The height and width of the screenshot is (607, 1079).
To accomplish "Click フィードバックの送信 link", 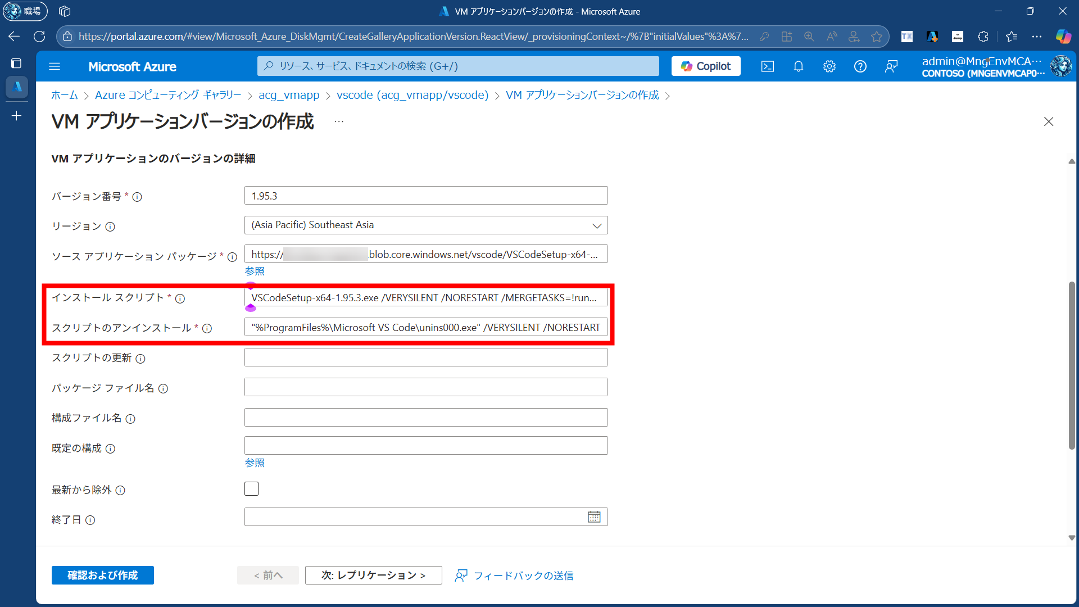I will tap(514, 576).
